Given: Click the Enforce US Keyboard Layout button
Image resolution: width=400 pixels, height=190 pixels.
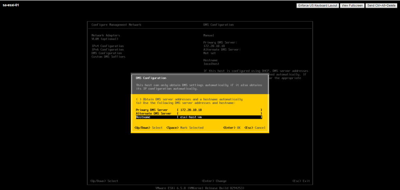Looking at the screenshot, I should click(317, 5).
